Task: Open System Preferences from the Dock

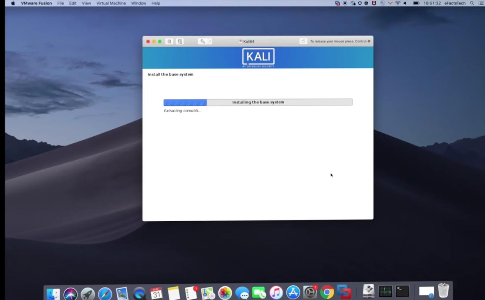Action: 310,292
